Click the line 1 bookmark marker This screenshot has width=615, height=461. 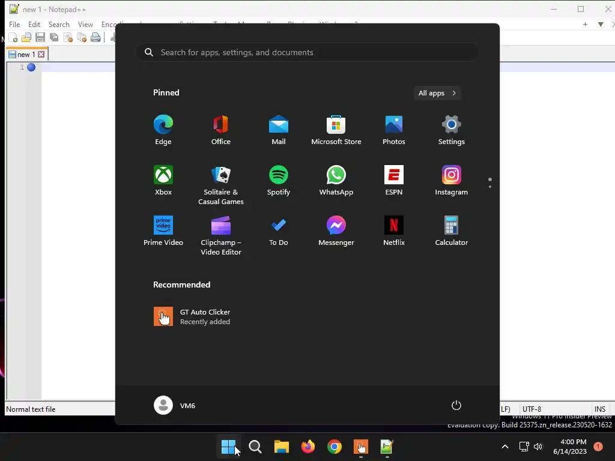pyautogui.click(x=31, y=67)
